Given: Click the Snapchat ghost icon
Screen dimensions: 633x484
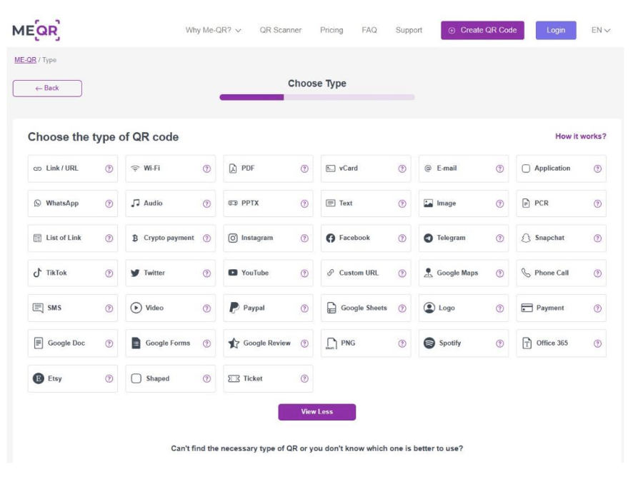Looking at the screenshot, I should [x=526, y=238].
